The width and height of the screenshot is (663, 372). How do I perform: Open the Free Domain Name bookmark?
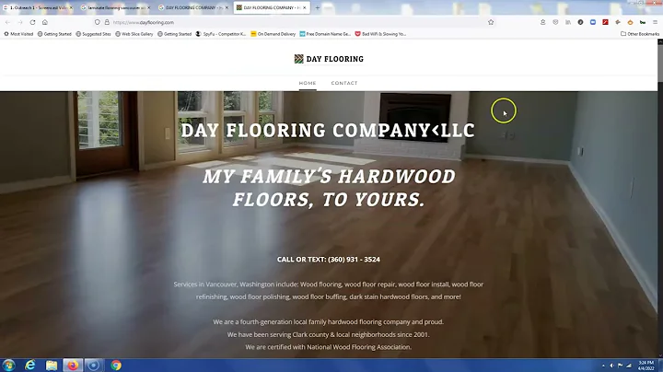point(325,34)
